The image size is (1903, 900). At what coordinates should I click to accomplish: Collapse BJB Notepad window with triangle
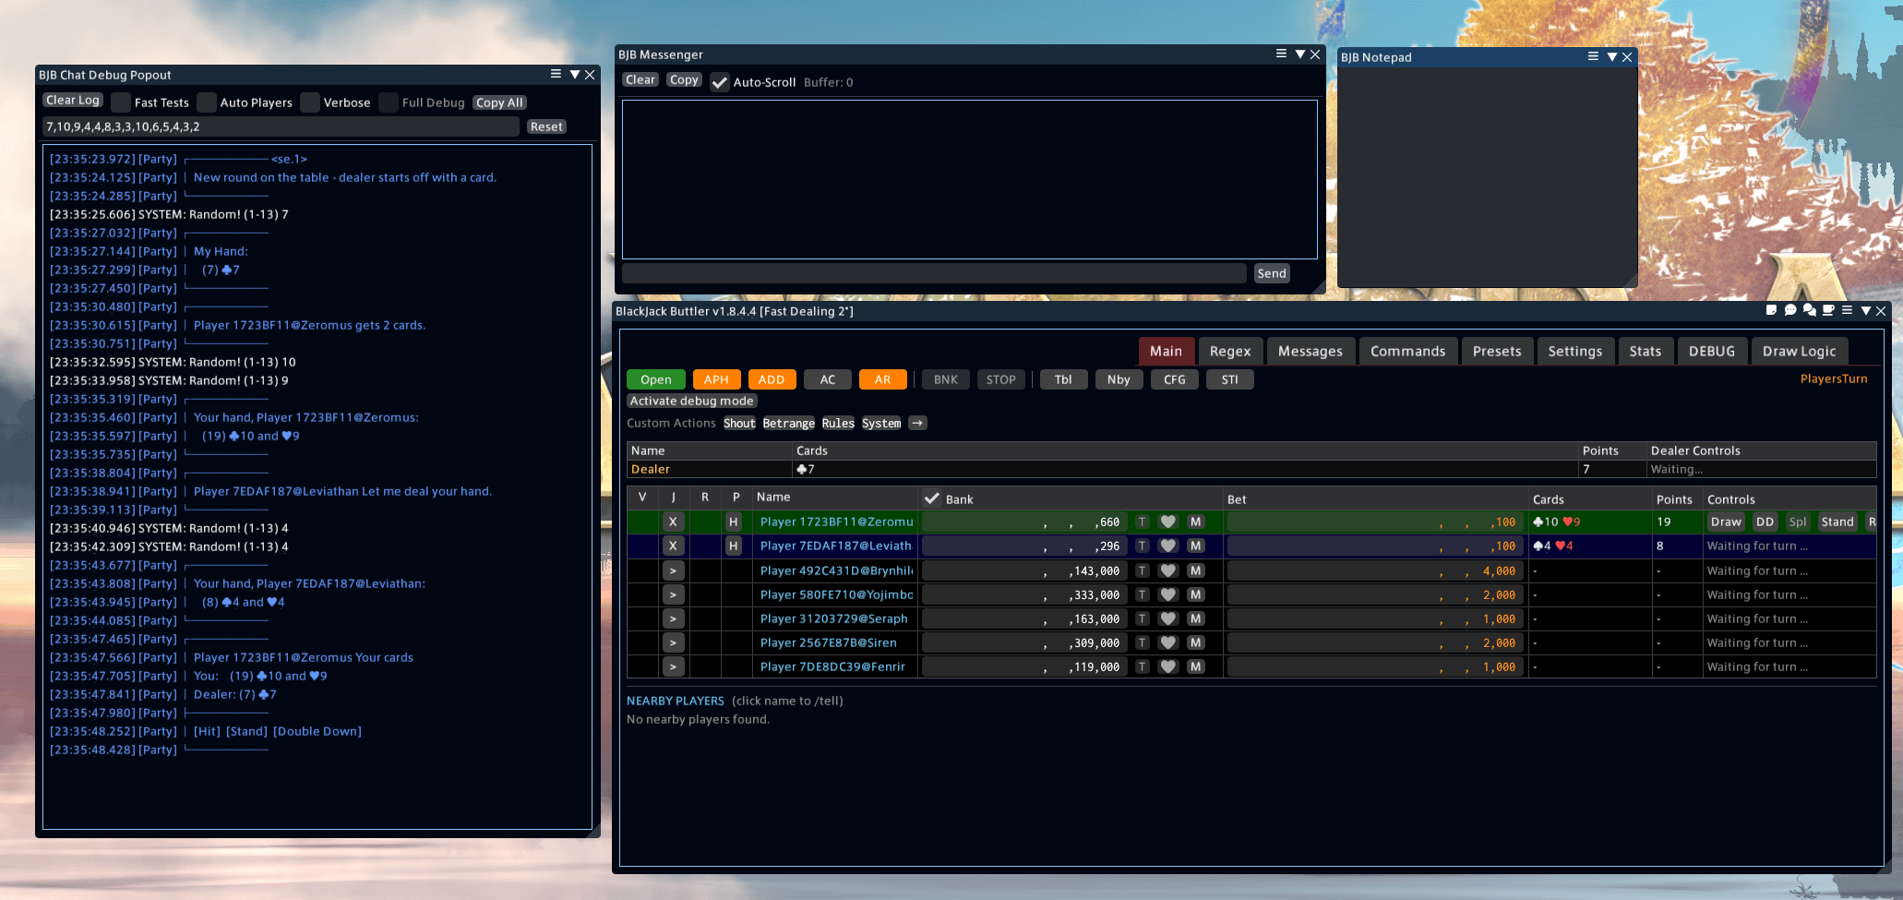[x=1612, y=56]
